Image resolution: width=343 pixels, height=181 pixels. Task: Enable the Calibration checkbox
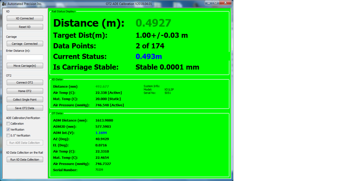point(8,124)
